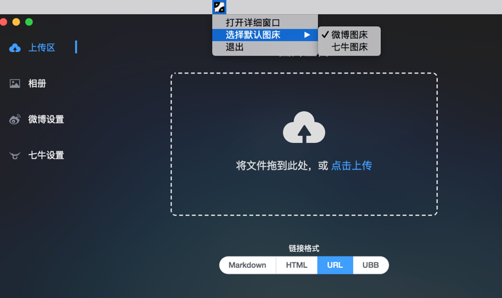Select checked 微博图床 submenu option
The image size is (502, 298).
[349, 35]
